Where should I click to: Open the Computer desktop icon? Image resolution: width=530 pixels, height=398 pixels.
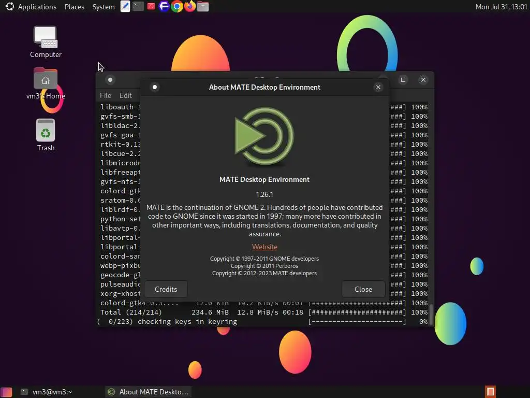pyautogui.click(x=46, y=42)
